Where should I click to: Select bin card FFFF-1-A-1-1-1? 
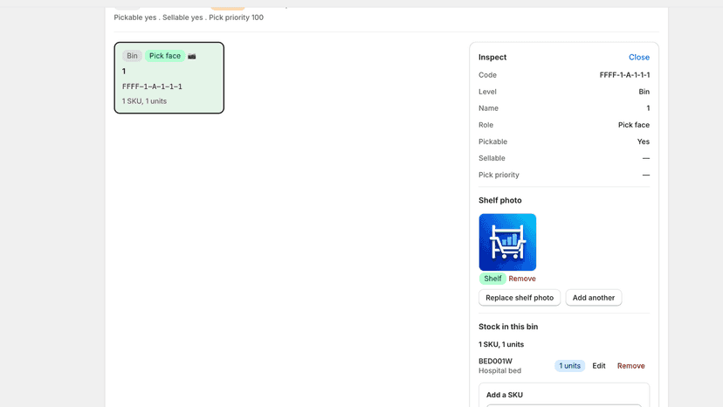169,78
